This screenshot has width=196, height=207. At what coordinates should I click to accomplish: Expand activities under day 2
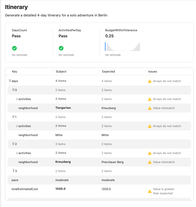tap(17, 153)
